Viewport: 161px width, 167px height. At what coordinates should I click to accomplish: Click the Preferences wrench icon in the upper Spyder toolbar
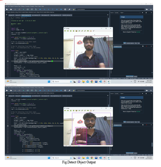coord(69,9)
